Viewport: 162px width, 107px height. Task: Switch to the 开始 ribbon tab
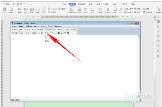[64, 4]
